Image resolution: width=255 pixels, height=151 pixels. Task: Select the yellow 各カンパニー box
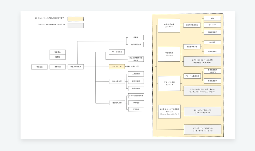coord(117,67)
